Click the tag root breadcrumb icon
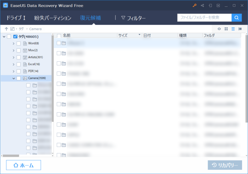248x174 pixels. point(12,29)
